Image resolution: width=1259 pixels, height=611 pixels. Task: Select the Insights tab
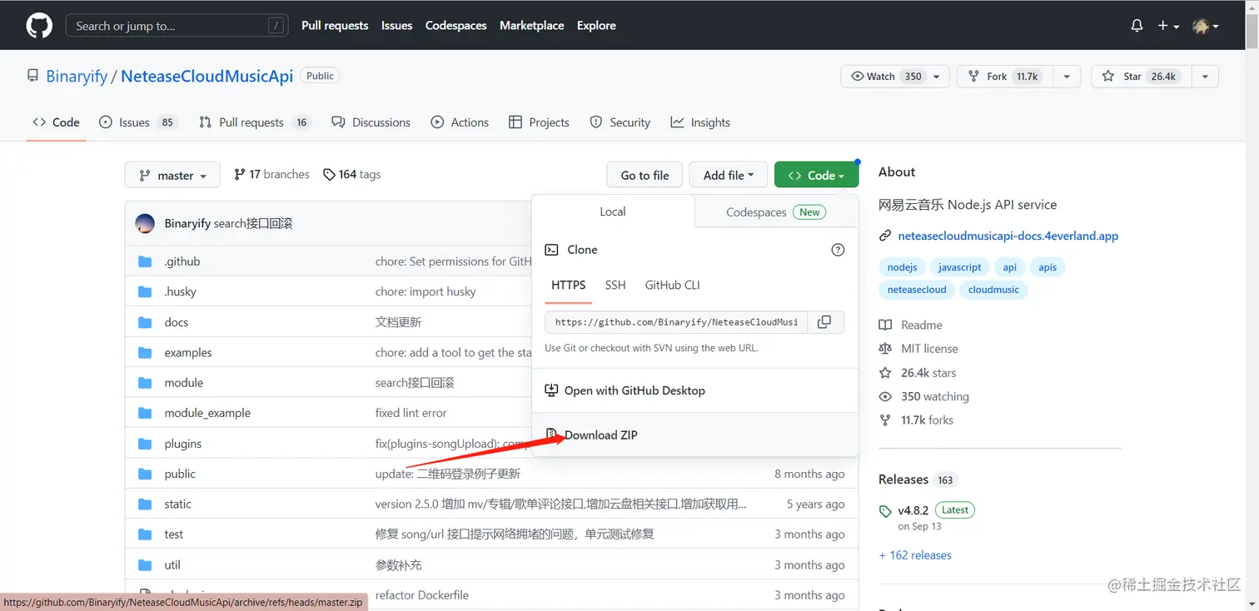click(x=700, y=122)
